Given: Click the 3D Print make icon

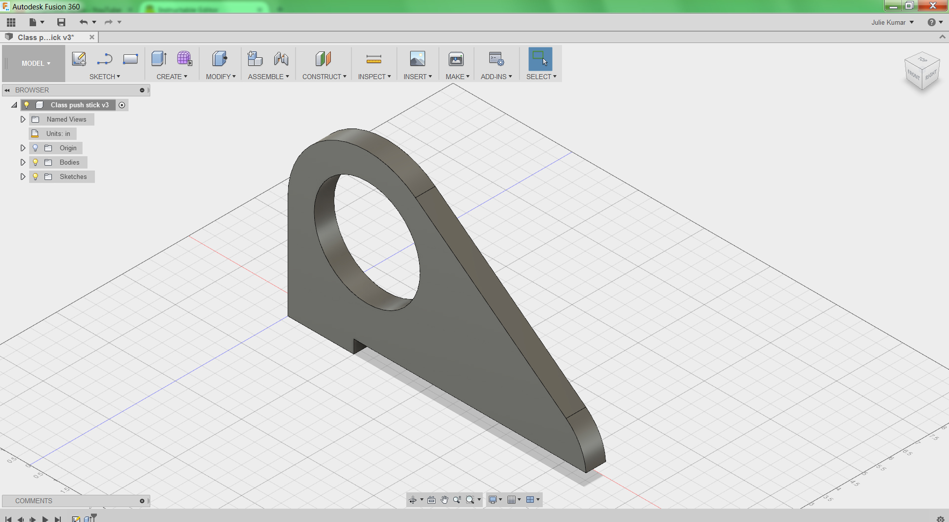Looking at the screenshot, I should pos(456,59).
